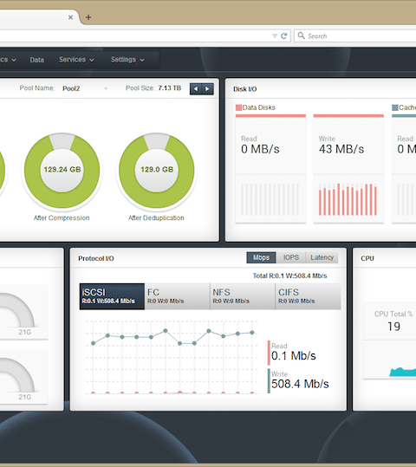Select the 7.13 TB pool size value
The image size is (416, 467).
[x=170, y=88]
